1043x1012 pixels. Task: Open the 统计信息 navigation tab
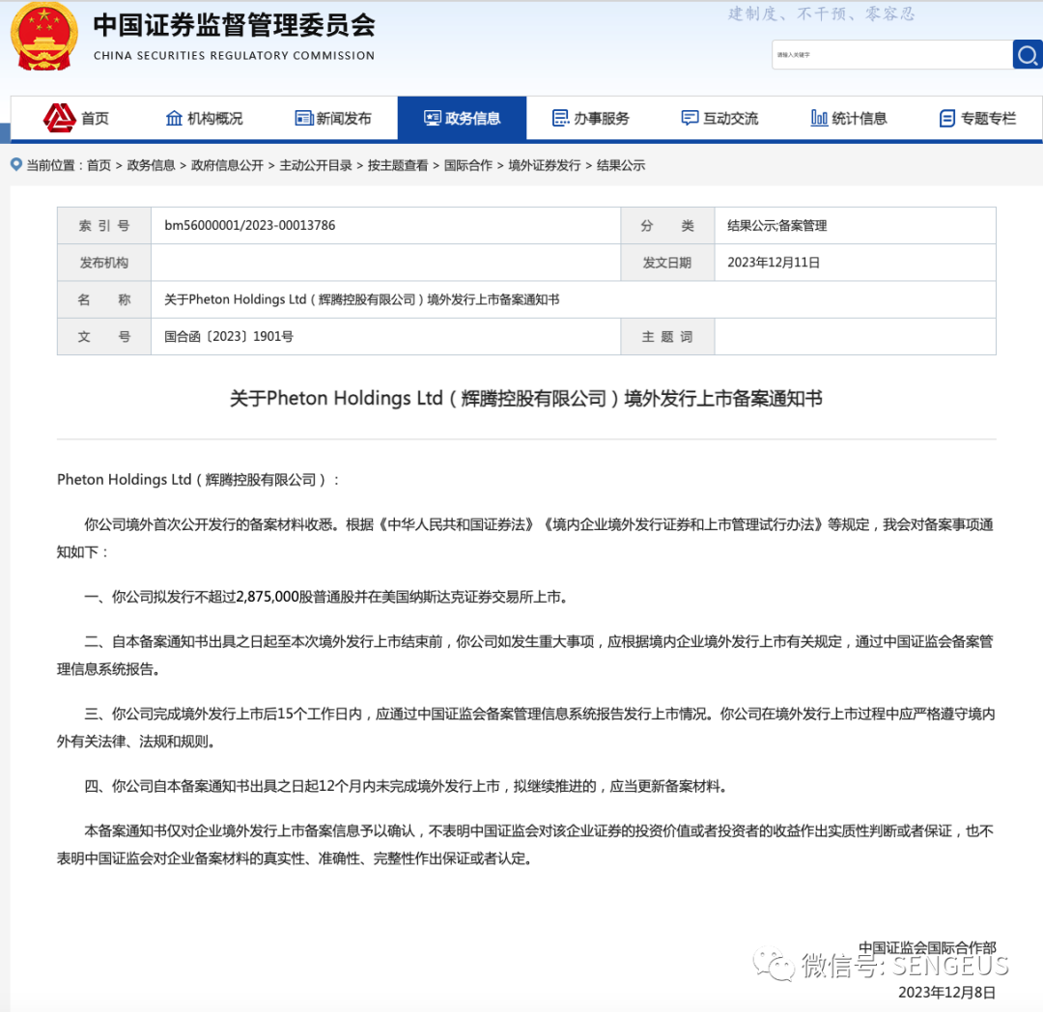coord(849,119)
